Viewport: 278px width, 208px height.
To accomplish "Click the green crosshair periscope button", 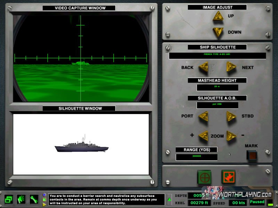I will 204,177.
